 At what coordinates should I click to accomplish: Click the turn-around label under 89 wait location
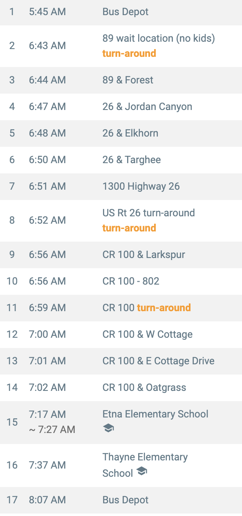tap(129, 53)
